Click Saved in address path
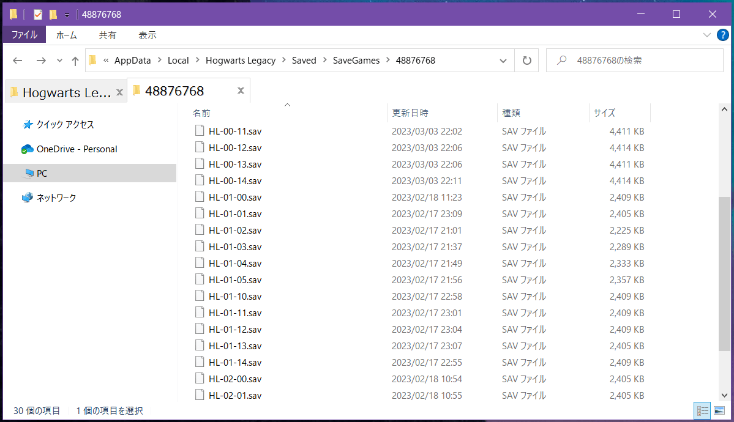 pos(304,61)
